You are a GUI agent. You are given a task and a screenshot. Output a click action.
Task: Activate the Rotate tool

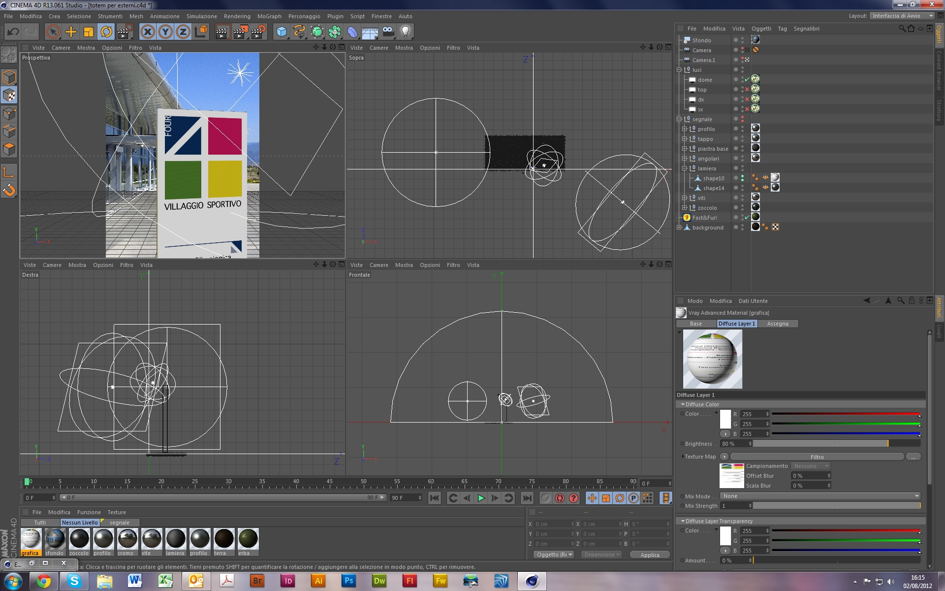[x=106, y=32]
